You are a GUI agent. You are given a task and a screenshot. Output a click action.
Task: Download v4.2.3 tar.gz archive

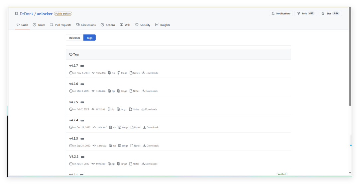[123, 146]
